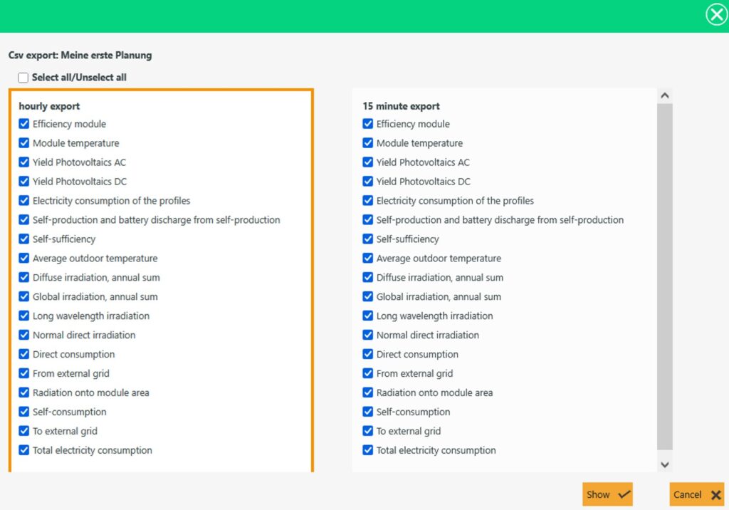
Task: Click the scrollbar up arrow
Action: click(665, 95)
